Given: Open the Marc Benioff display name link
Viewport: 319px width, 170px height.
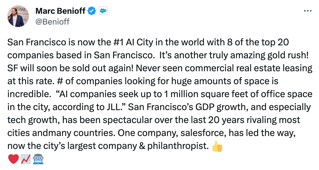Looking at the screenshot, I should tap(60, 11).
